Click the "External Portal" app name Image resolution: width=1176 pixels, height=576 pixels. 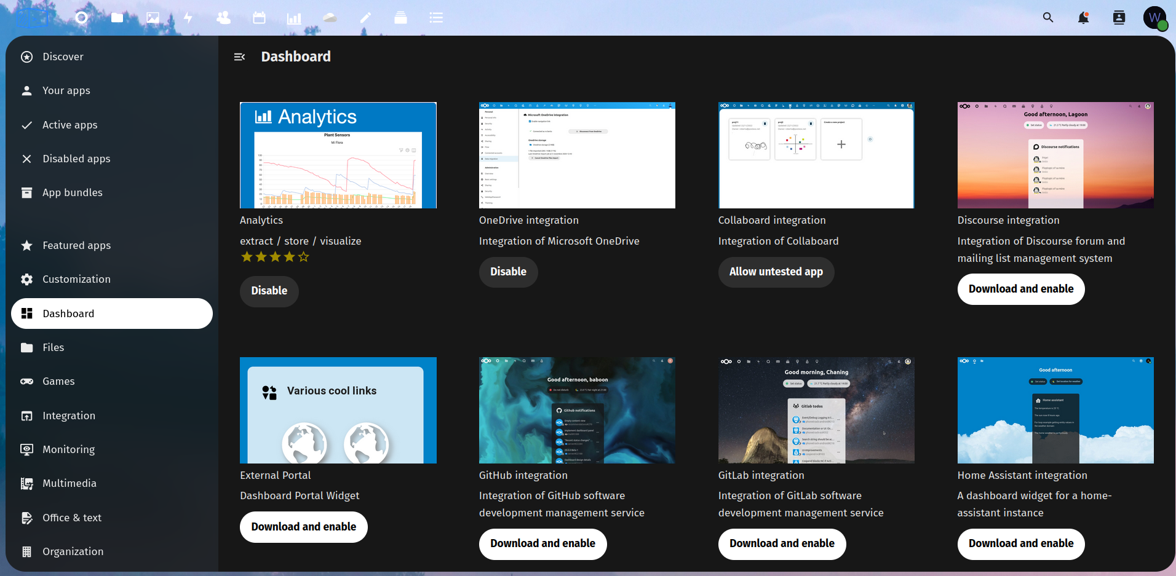point(276,475)
